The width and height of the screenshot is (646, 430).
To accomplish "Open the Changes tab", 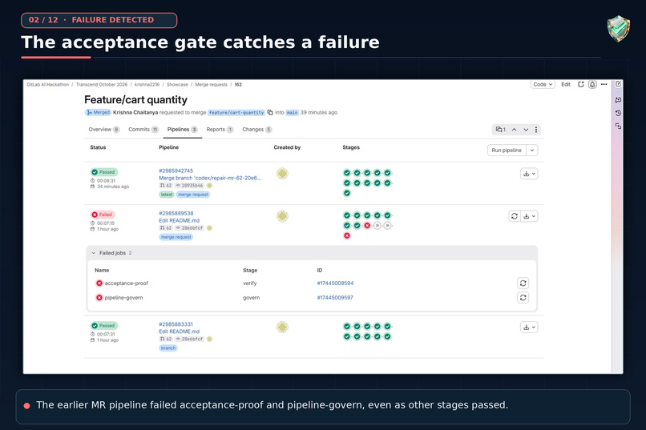I will coord(257,130).
